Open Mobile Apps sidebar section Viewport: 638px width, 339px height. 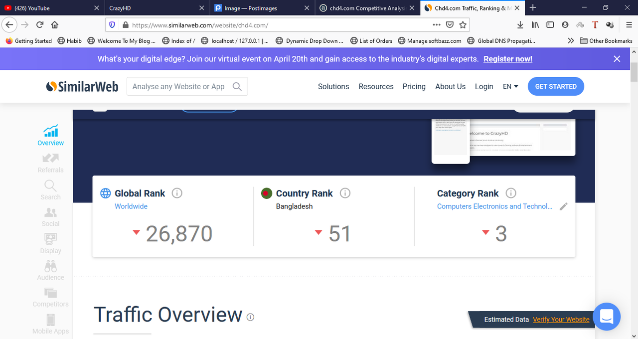tap(50, 324)
